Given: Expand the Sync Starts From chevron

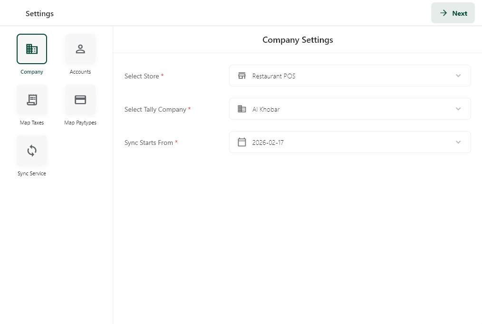Looking at the screenshot, I should point(458,142).
